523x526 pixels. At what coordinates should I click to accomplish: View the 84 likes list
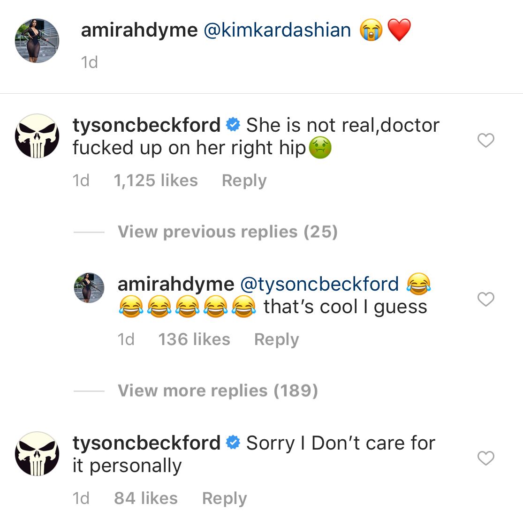click(x=146, y=498)
